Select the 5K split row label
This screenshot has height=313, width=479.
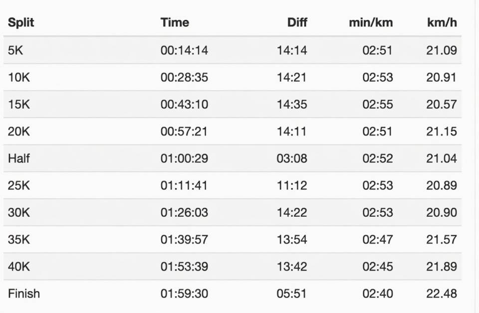tap(15, 50)
